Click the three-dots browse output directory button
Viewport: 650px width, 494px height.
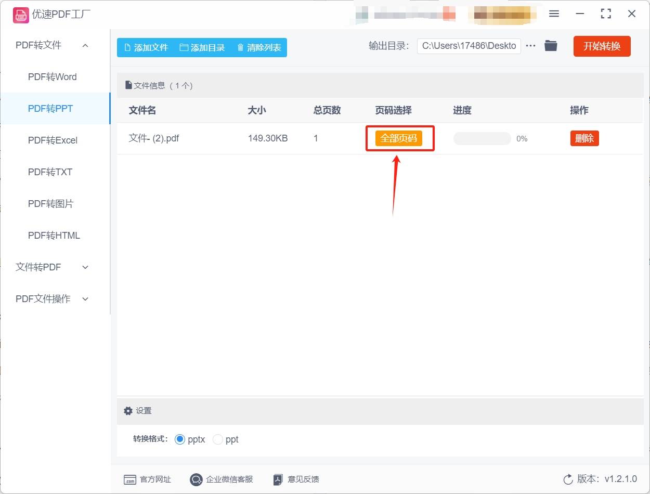(530, 46)
